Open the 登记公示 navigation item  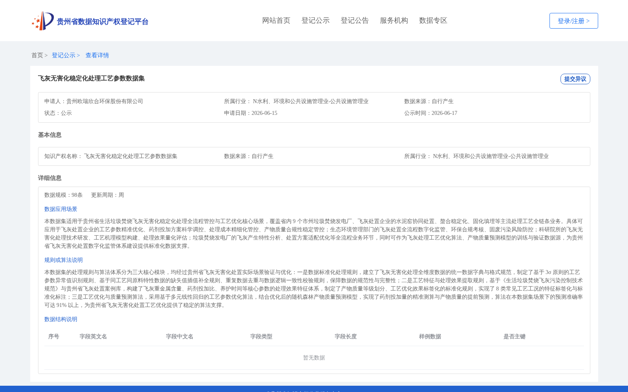click(x=316, y=20)
